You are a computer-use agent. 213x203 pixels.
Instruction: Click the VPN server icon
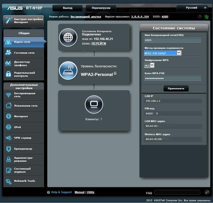(9, 138)
